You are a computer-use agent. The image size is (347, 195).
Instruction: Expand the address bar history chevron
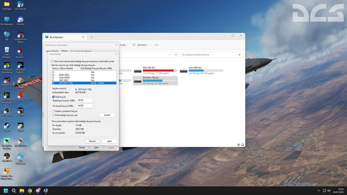(170, 55)
